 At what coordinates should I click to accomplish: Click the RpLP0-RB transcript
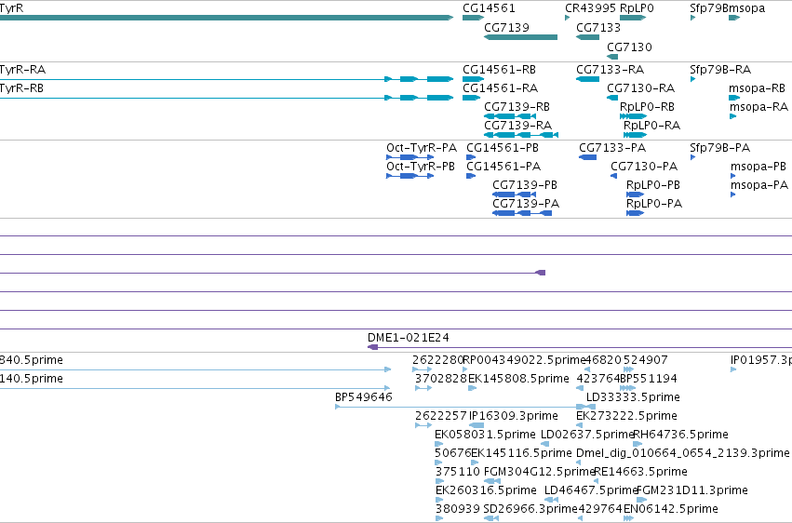pyautogui.click(x=634, y=116)
